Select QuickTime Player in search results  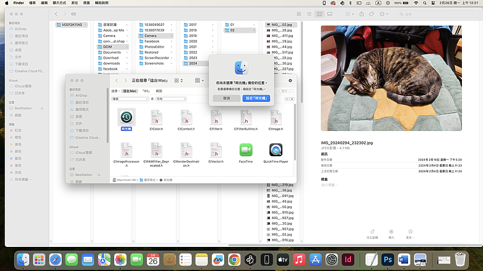276,150
